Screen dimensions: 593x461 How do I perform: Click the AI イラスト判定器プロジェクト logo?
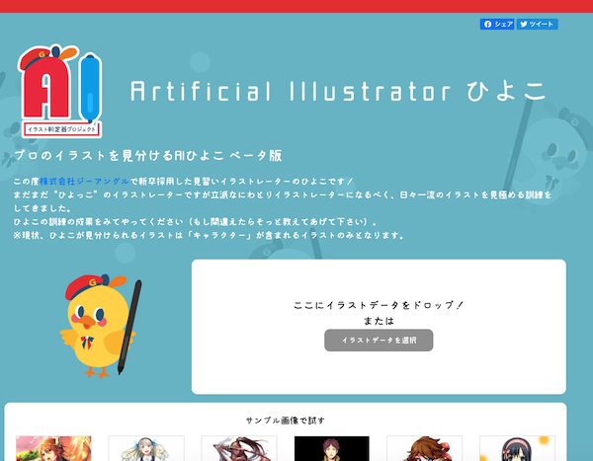tap(60, 91)
